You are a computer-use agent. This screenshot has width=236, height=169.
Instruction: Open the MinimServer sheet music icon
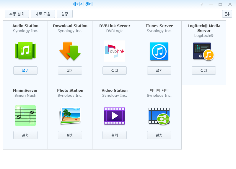(25, 115)
